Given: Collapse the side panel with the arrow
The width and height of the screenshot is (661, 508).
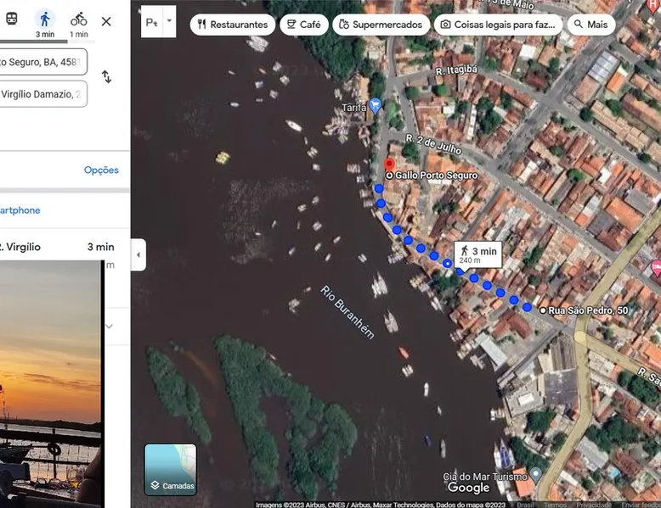Looking at the screenshot, I should click(x=138, y=254).
